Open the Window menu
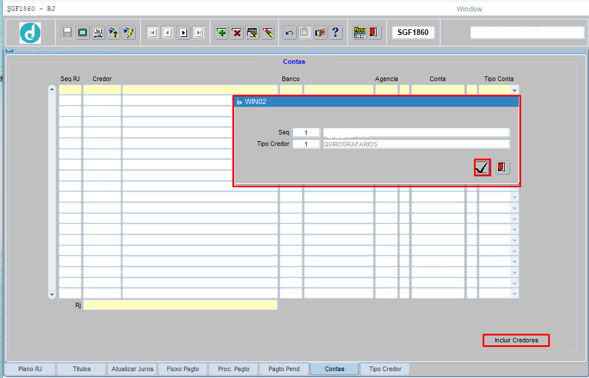This screenshot has height=378, width=589. pos(469,9)
